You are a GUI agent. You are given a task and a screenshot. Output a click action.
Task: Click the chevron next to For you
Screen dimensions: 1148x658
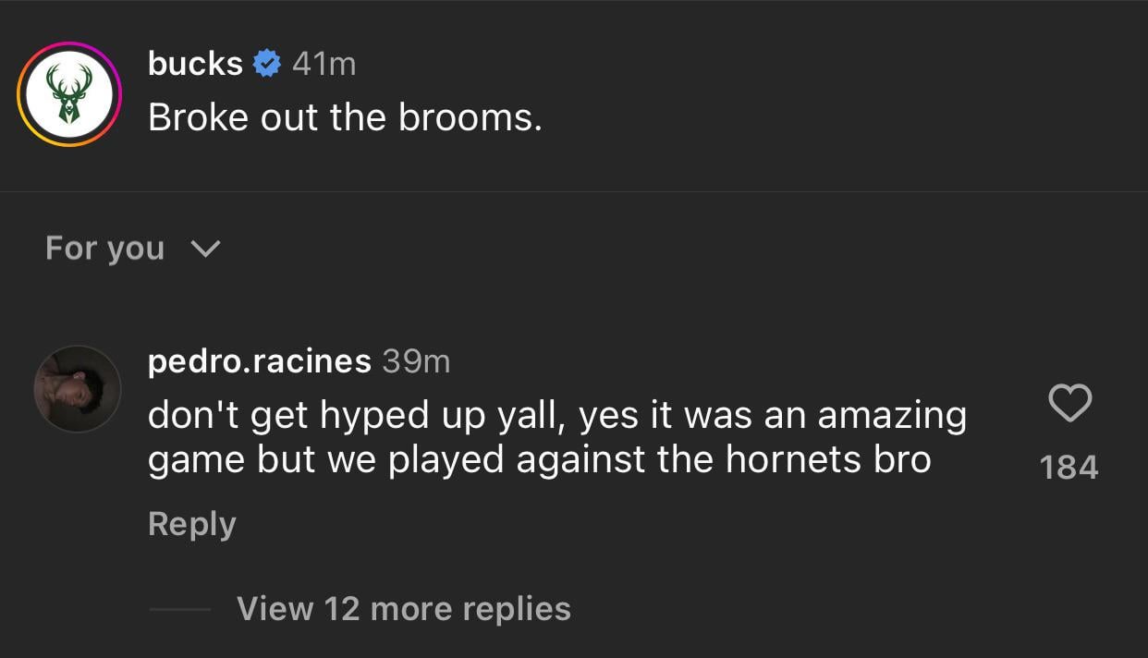point(204,249)
